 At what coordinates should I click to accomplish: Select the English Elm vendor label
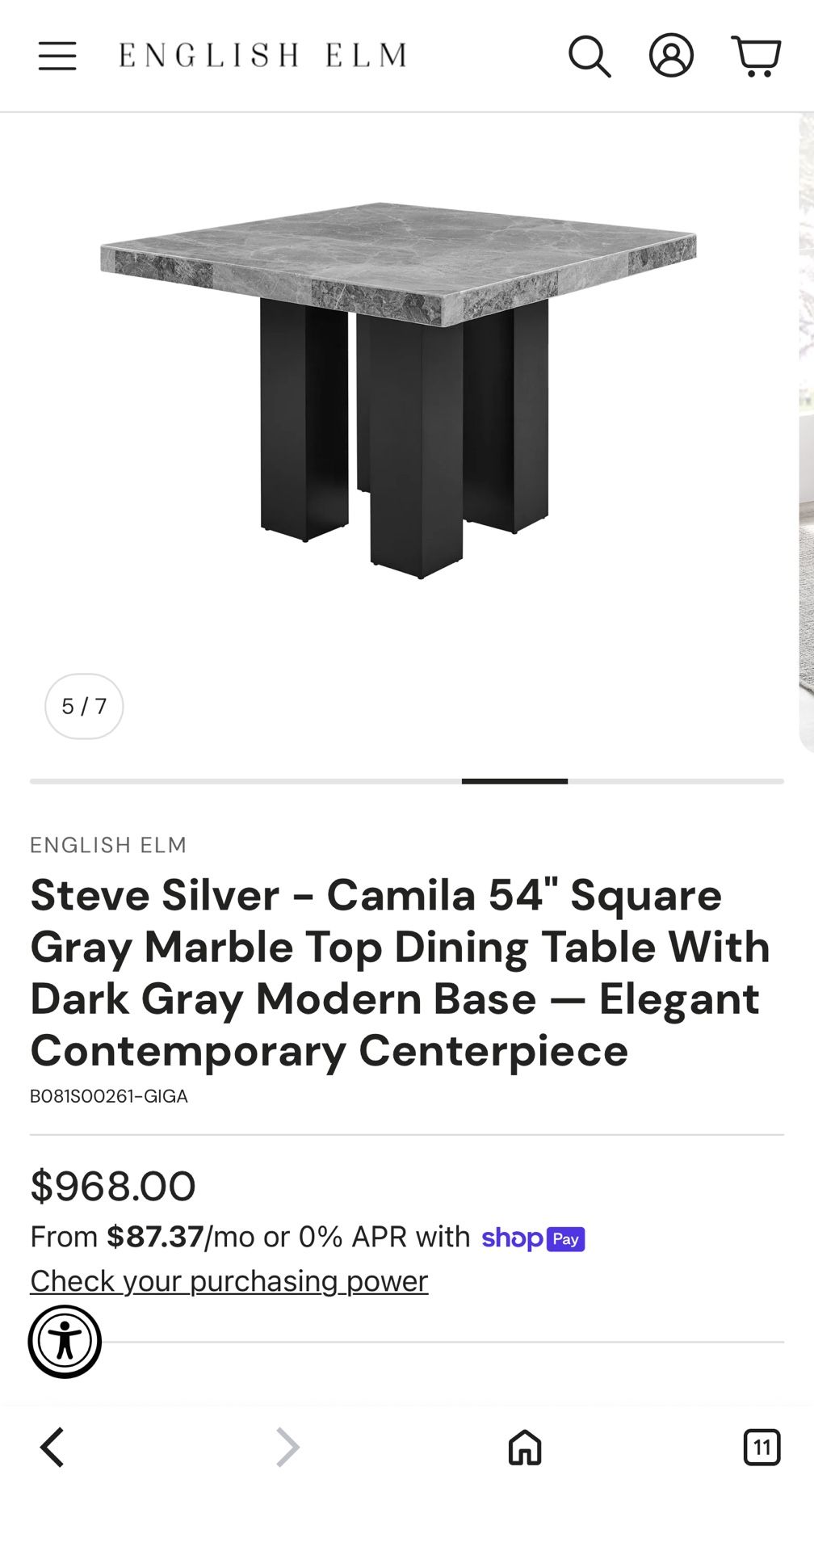tap(108, 845)
